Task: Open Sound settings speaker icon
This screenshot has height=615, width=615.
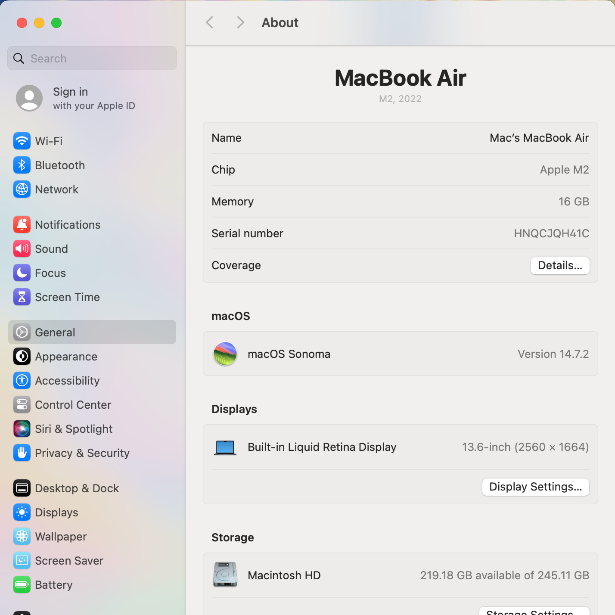Action: (x=22, y=248)
